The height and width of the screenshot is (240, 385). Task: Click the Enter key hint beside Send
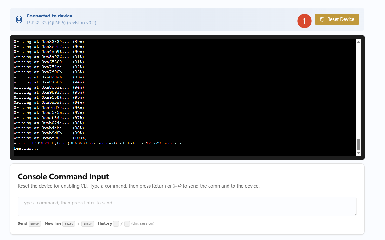35,224
